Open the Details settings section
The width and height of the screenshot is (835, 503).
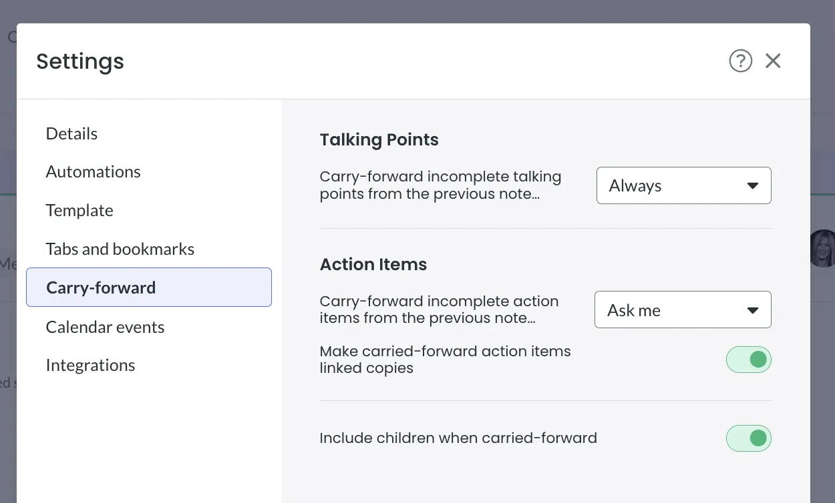click(x=71, y=133)
